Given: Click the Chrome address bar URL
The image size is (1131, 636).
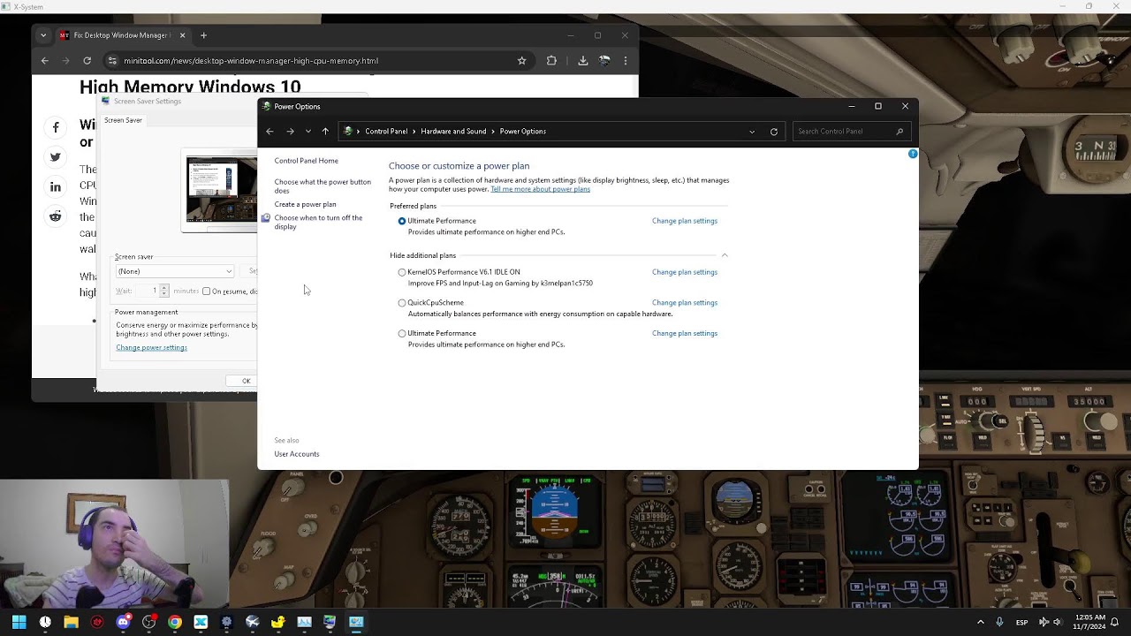Looking at the screenshot, I should coord(251,61).
